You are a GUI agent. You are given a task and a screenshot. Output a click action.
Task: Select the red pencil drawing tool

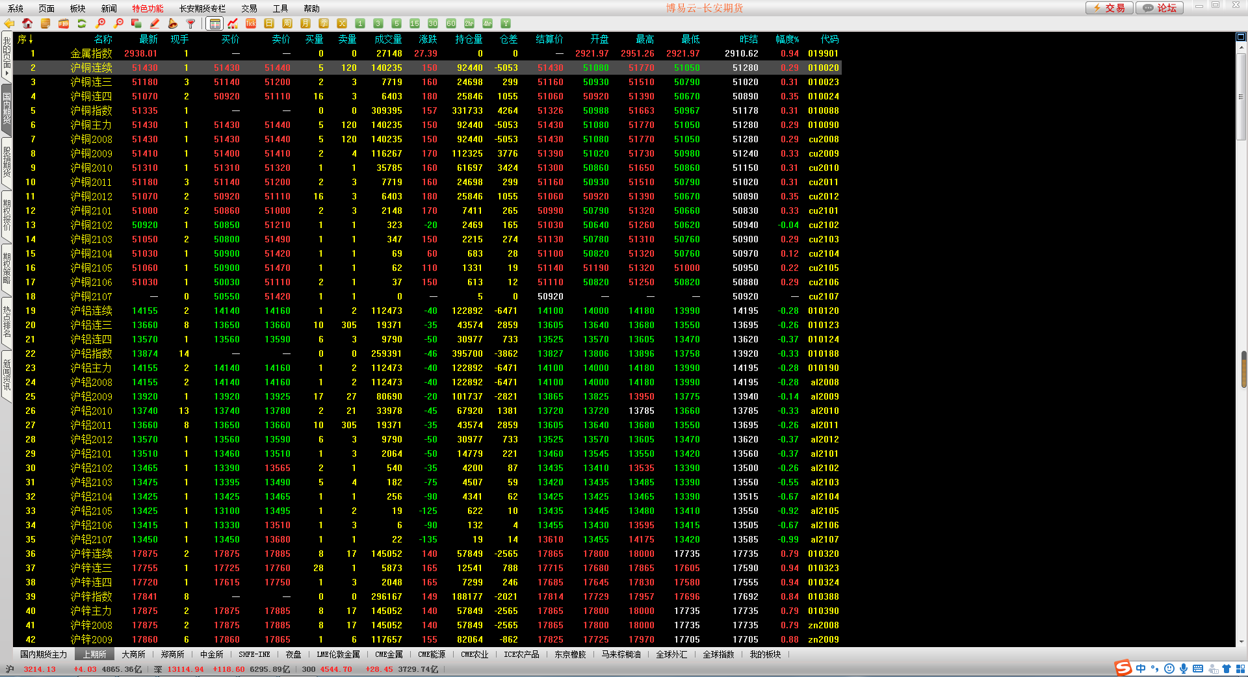pos(155,23)
